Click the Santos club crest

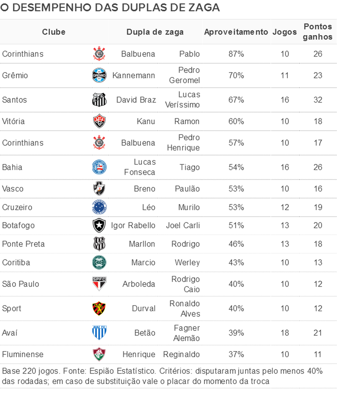point(99,100)
